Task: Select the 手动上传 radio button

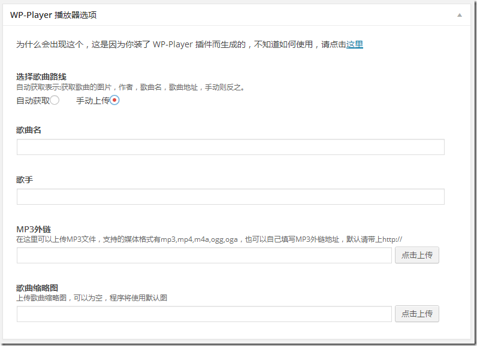Action: 114,100
